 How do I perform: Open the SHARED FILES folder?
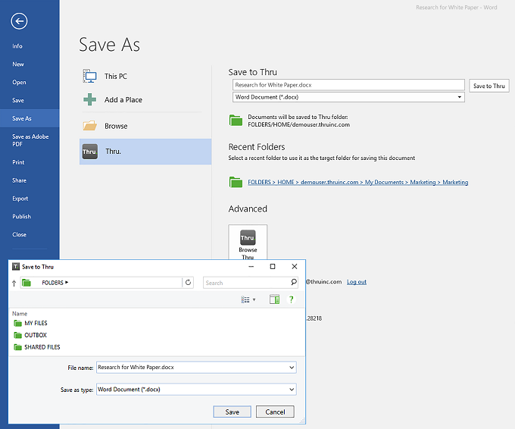[x=42, y=347]
